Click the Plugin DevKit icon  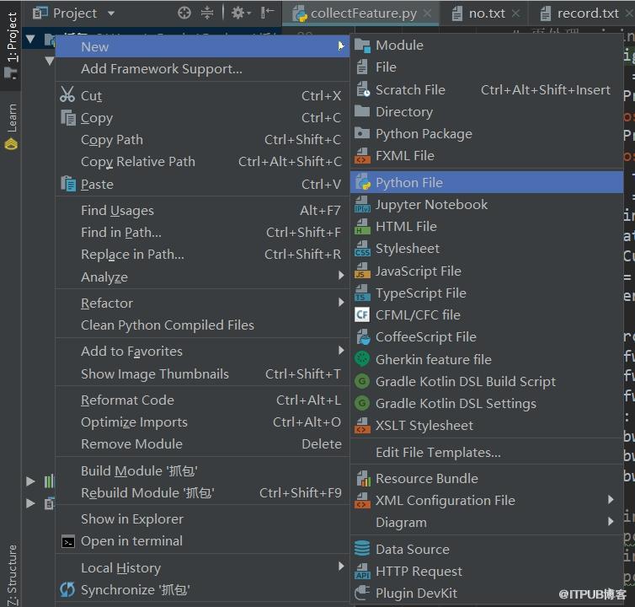point(362,593)
